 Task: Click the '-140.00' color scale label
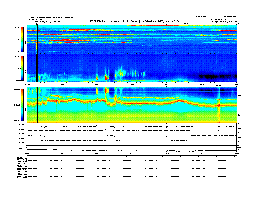coord(16,105)
